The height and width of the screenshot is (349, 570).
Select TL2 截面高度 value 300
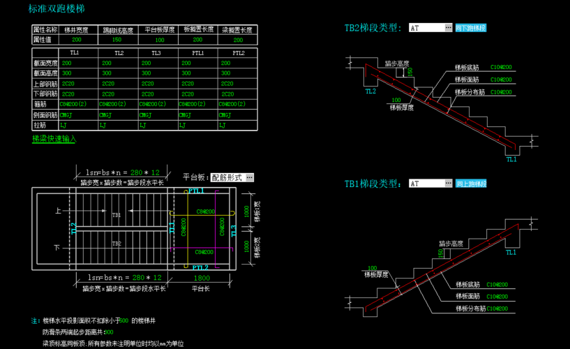107,73
